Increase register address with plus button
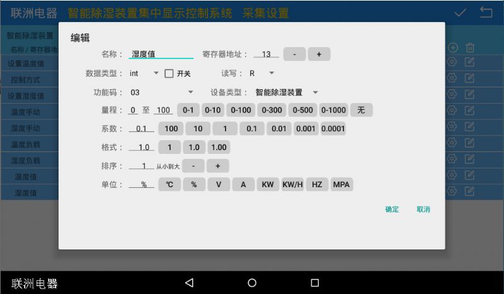504x294 pixels. coord(319,55)
